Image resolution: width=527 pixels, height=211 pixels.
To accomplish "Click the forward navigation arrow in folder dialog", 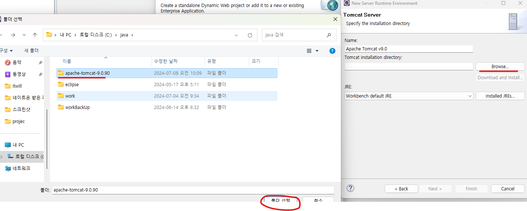I will pyautogui.click(x=13, y=35).
